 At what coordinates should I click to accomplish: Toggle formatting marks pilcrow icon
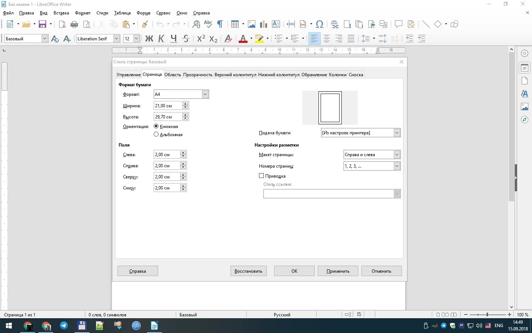[220, 24]
